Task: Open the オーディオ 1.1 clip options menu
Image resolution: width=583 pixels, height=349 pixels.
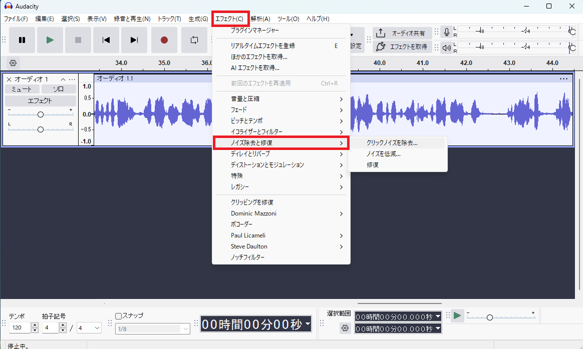Action: pyautogui.click(x=563, y=78)
